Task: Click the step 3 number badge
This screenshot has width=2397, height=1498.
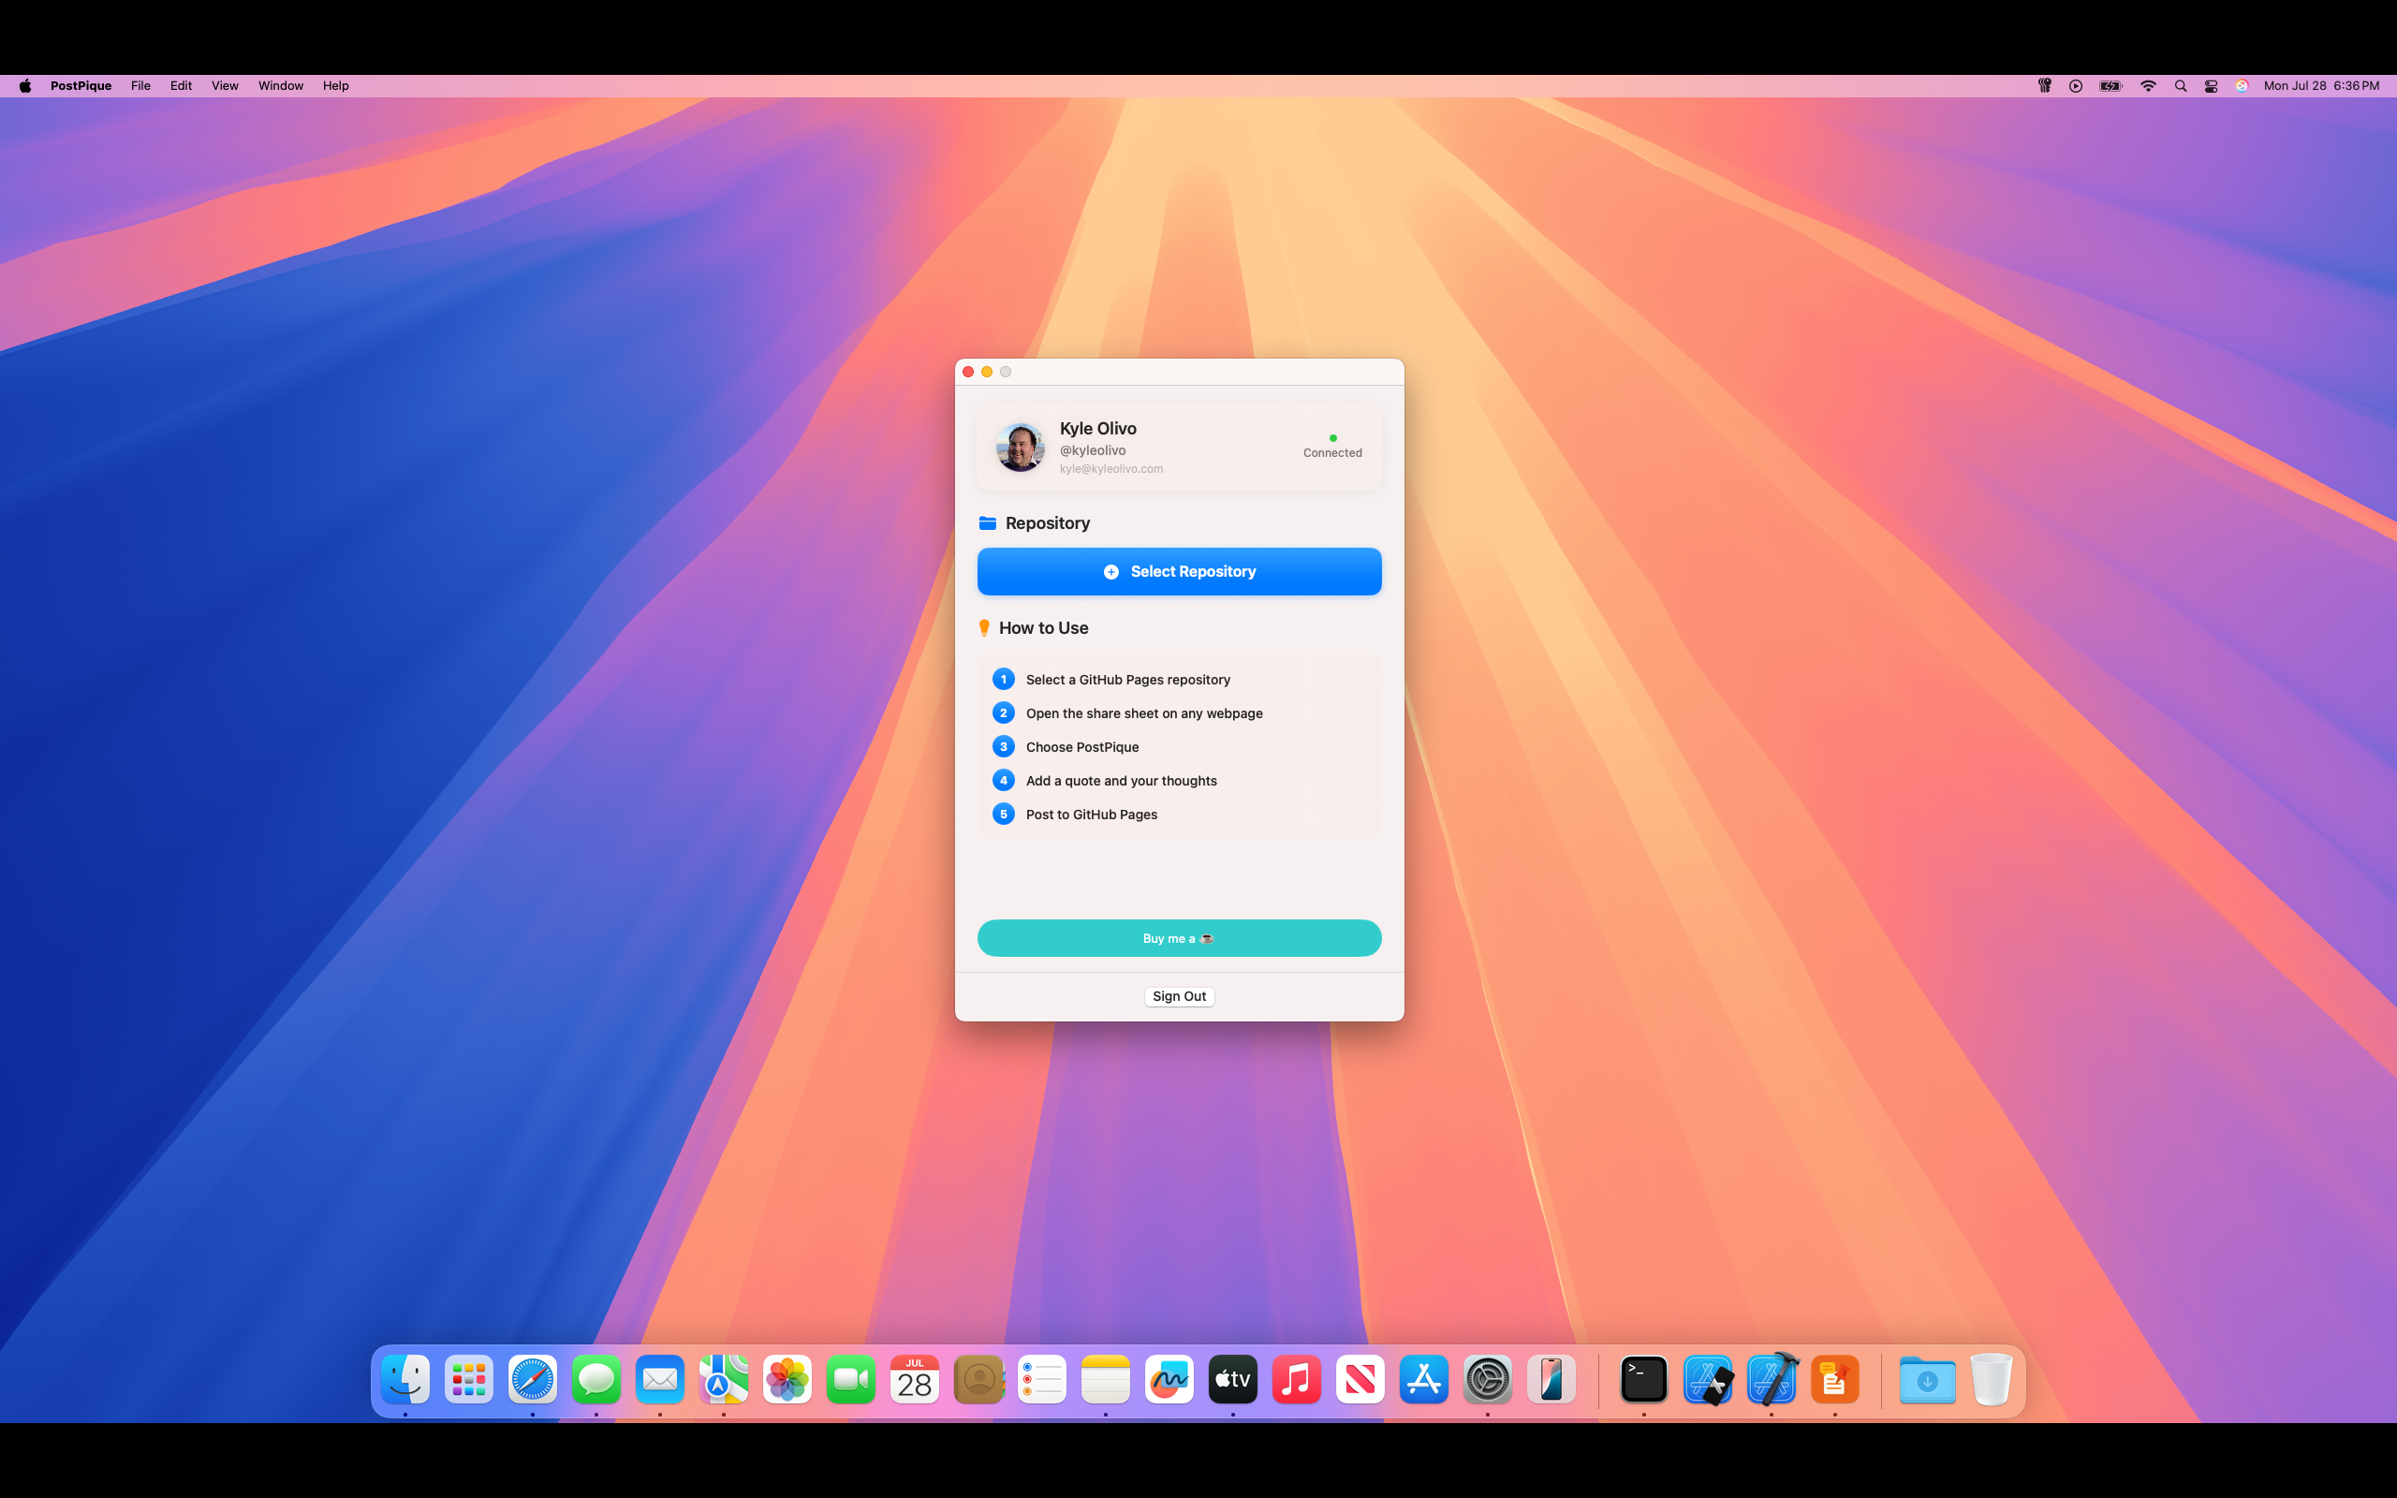Action: (x=1004, y=747)
